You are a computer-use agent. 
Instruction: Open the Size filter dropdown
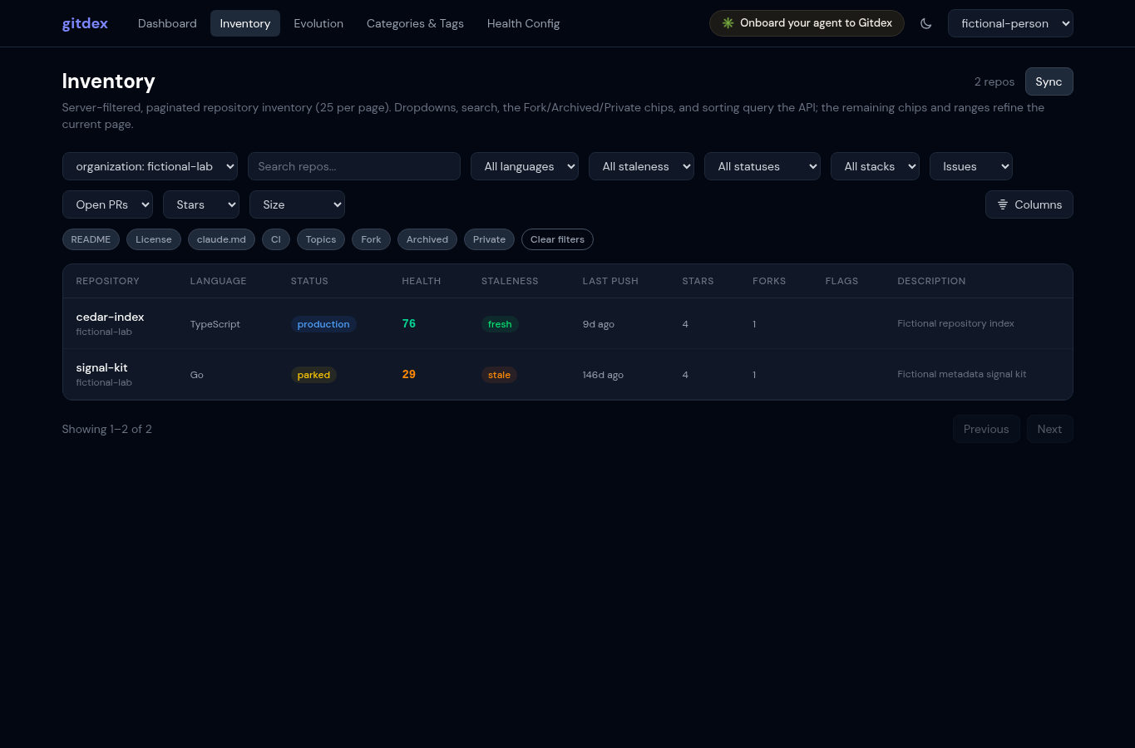coord(297,204)
